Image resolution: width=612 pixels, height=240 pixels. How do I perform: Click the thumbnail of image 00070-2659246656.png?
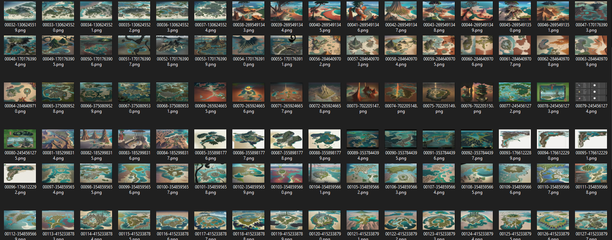click(248, 92)
